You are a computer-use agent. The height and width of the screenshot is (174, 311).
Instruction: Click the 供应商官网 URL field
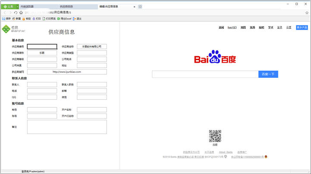(x=67, y=72)
